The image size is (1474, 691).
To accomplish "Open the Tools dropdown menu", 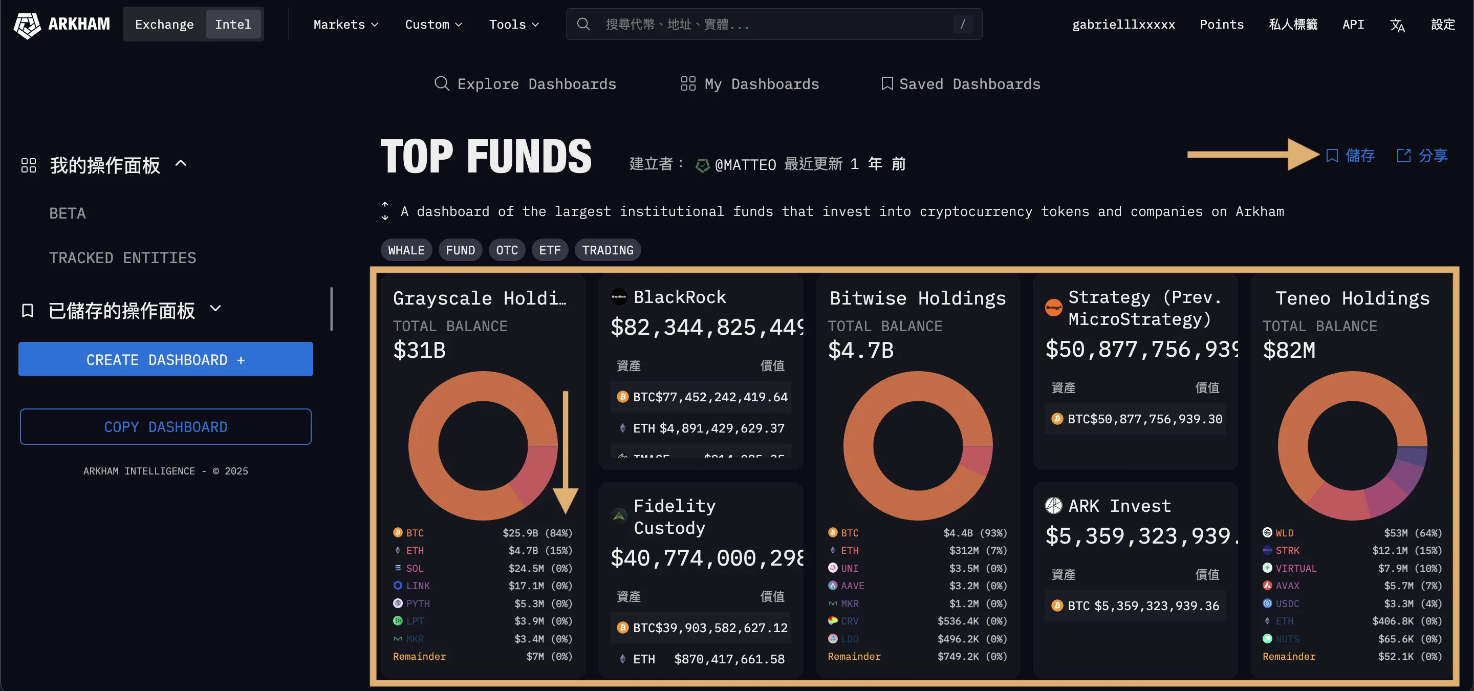I will click(514, 24).
